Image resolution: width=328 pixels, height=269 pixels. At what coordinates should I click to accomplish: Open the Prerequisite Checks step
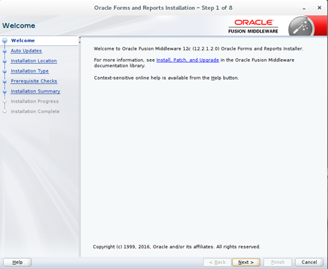(34, 81)
